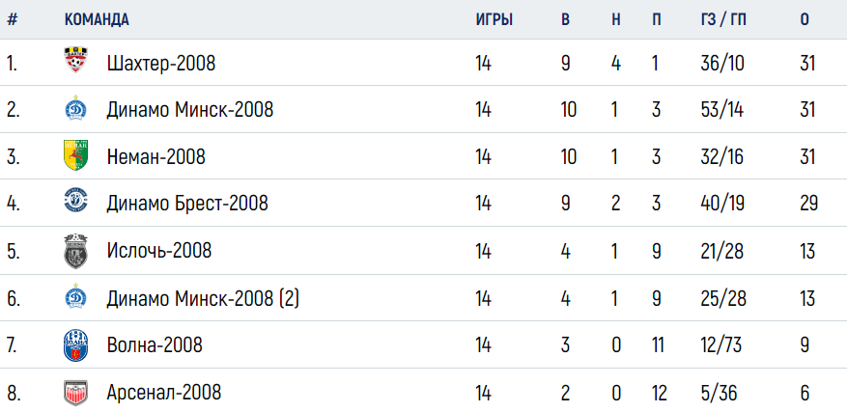This screenshot has height=412, width=848.
Task: Open the Динамо Минск-2008 team name
Action: pos(190,110)
